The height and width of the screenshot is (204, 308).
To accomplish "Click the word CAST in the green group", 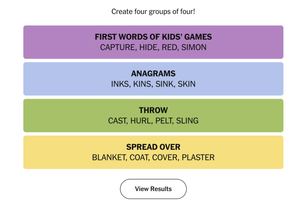I will (118, 121).
